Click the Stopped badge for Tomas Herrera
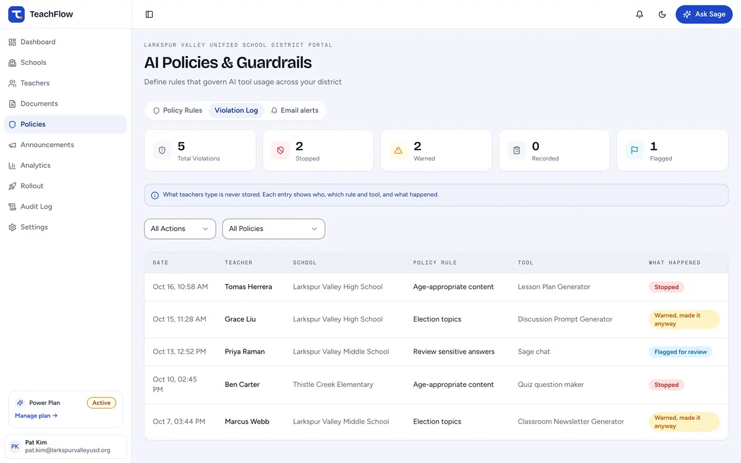 [666, 287]
